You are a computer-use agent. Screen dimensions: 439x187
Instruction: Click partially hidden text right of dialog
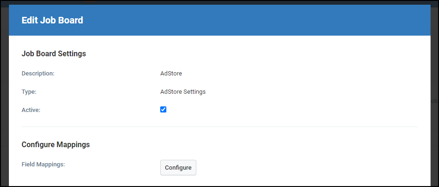(434, 101)
